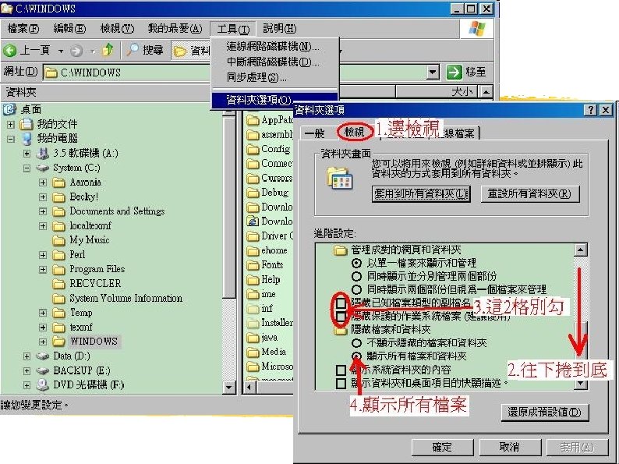Select the Aaronia folder icon
619x464 pixels.
[59, 182]
